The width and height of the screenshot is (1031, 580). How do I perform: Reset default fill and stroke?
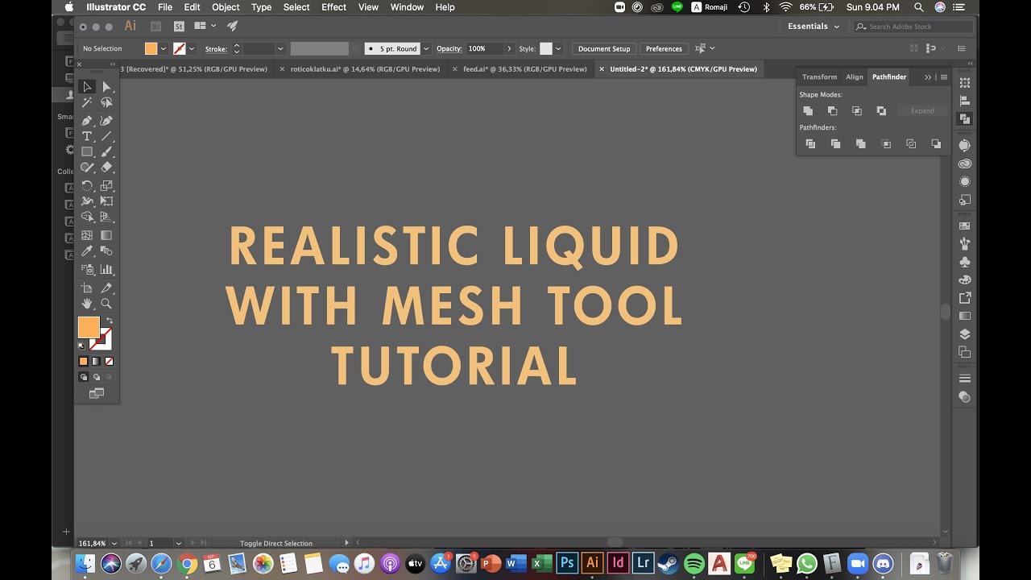click(81, 346)
